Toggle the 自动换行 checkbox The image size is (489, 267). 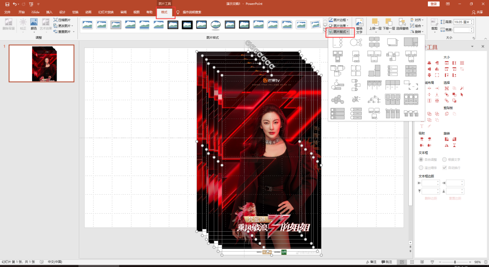[444, 167]
